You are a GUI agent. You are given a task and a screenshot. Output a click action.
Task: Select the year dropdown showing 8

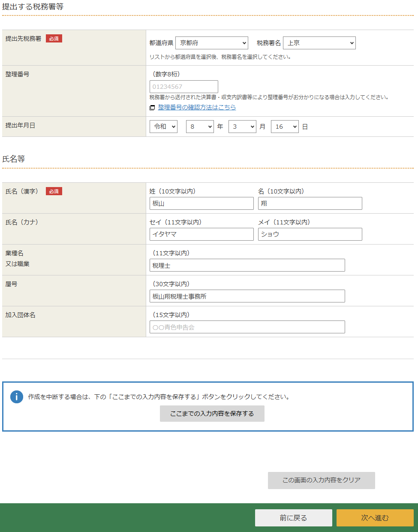200,127
